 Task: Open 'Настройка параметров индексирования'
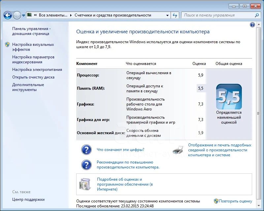point(33,59)
